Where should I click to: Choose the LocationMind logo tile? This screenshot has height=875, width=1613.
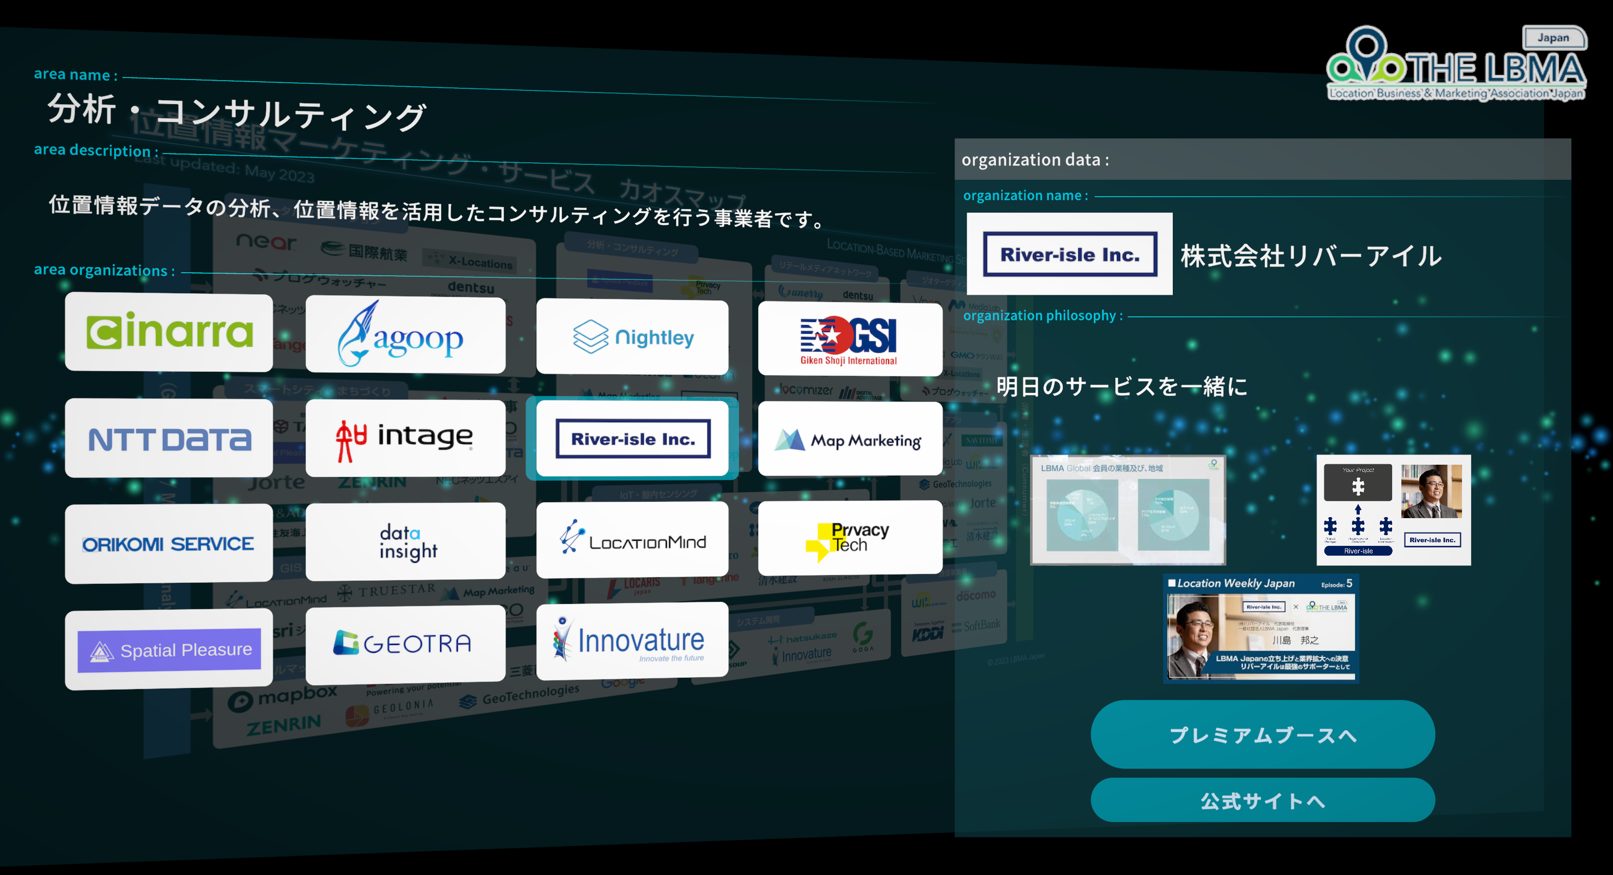coord(632,540)
